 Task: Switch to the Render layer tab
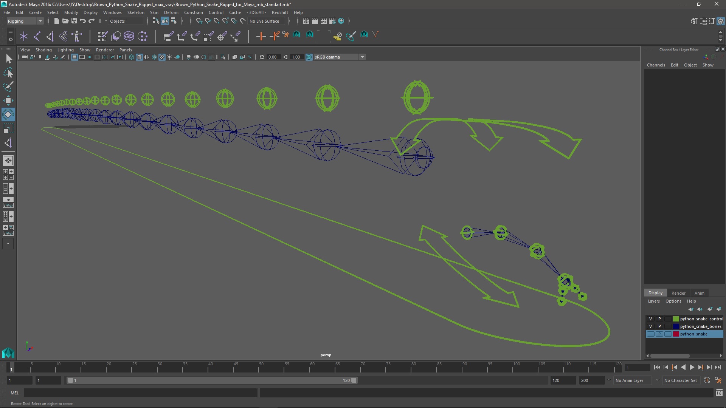tap(678, 293)
